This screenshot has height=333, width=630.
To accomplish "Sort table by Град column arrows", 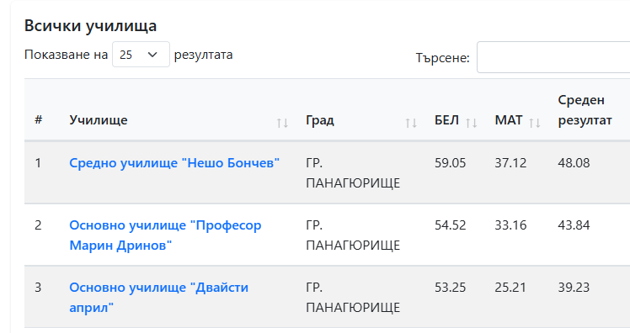I will [x=411, y=123].
